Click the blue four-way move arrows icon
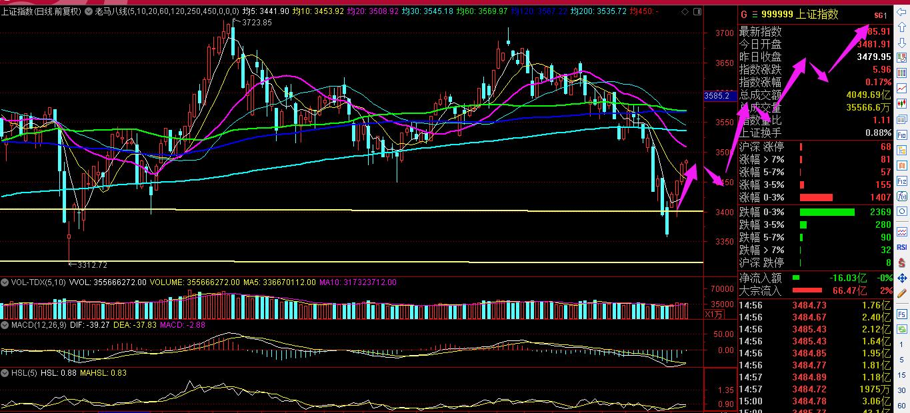Viewport: 910px width, 413px height. [x=902, y=278]
